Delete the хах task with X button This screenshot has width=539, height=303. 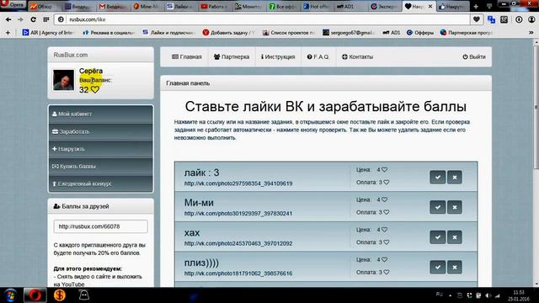pos(455,237)
